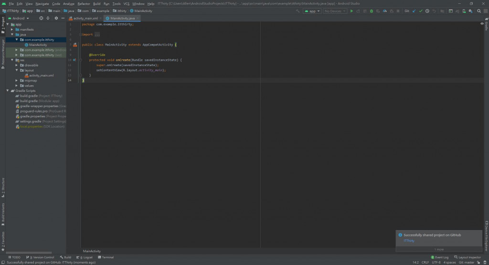Open the Layout Inspector
The height and width of the screenshot is (265, 489).
(467, 257)
